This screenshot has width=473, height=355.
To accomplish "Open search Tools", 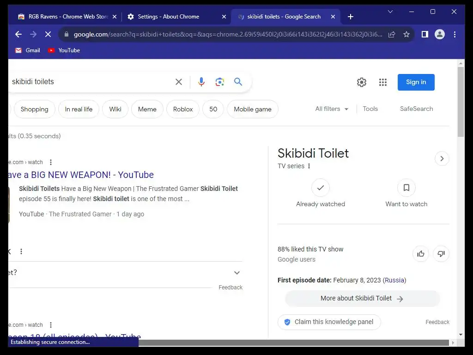I will [370, 109].
